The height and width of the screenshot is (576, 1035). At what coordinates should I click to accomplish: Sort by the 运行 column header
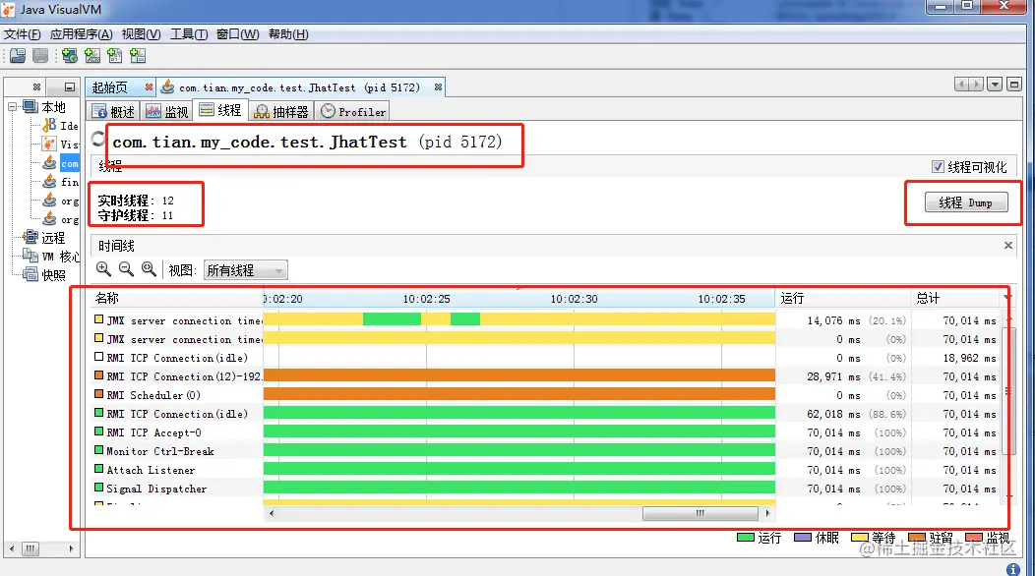point(843,298)
